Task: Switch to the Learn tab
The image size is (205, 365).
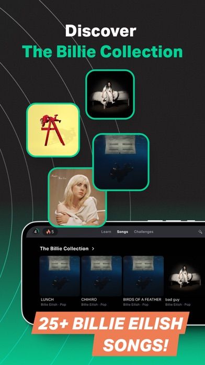Action: pyautogui.click(x=106, y=232)
